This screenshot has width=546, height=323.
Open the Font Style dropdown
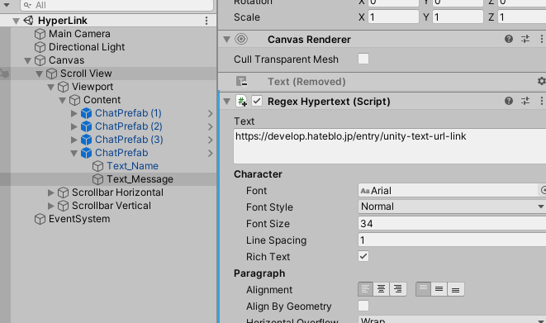[x=452, y=207]
